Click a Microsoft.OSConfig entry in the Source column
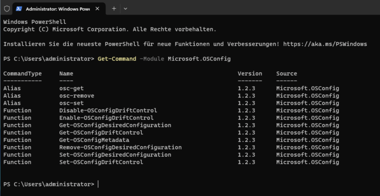 [x=307, y=88]
